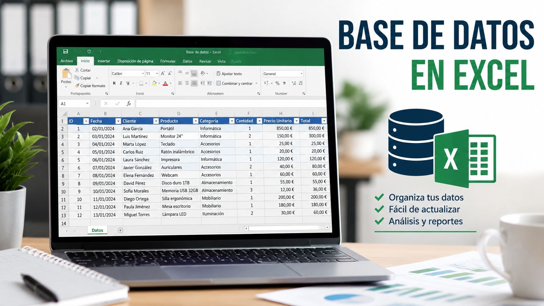The width and height of the screenshot is (544, 306).
Task: Click the select-all corner of the grid
Action: tap(64, 113)
